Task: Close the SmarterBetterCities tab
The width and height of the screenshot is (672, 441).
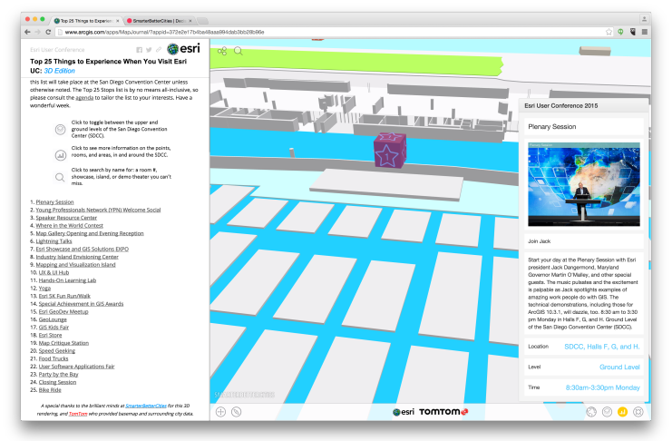Action: [x=190, y=21]
